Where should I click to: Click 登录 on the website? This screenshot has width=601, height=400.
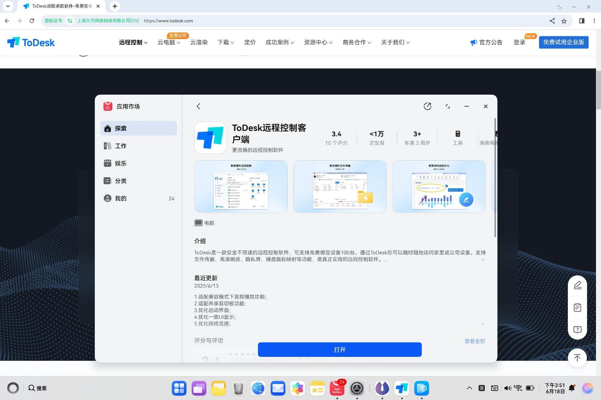click(x=519, y=42)
